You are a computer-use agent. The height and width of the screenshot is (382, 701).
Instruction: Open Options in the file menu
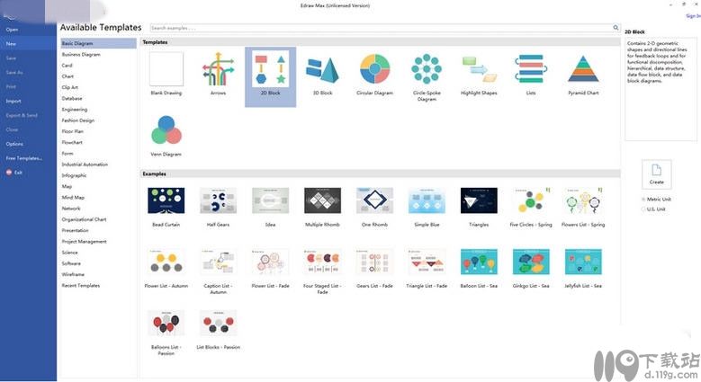(x=14, y=144)
